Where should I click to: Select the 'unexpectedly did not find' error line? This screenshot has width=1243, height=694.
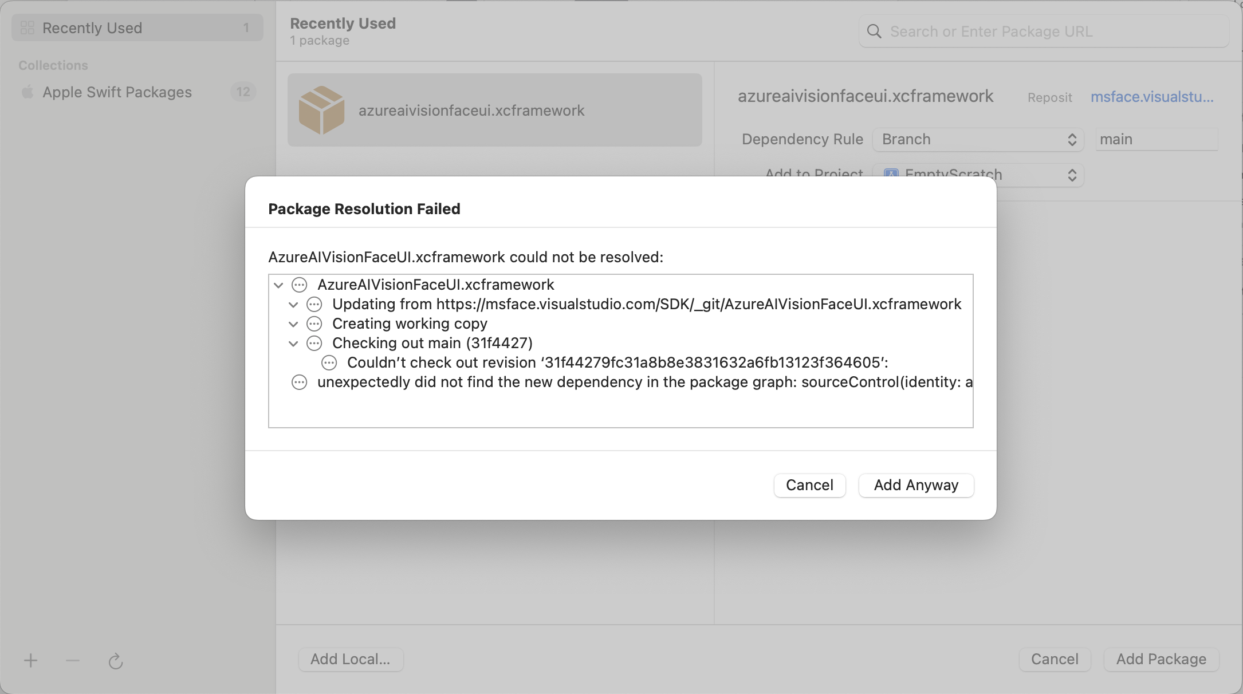645,382
